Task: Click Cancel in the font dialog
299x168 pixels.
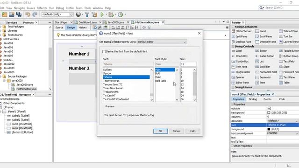Action: pyautogui.click(x=177, y=131)
